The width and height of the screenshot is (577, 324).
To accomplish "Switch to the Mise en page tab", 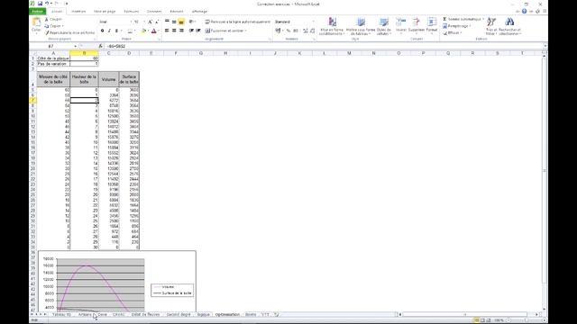I will point(105,12).
